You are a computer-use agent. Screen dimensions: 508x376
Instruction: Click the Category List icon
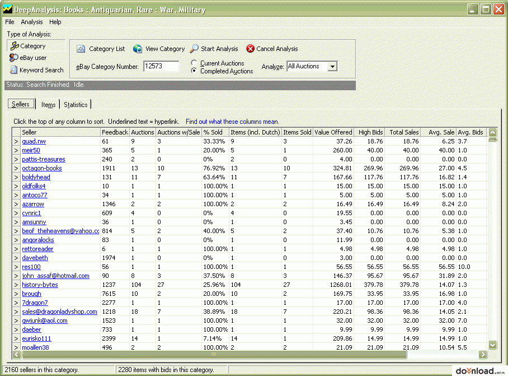point(81,49)
